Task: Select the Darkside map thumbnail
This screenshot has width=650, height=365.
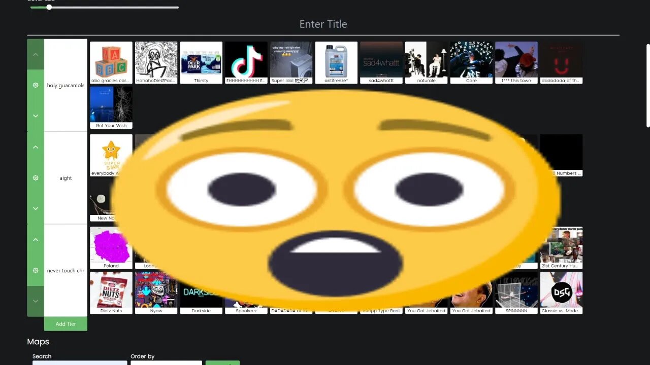Action: point(201,293)
